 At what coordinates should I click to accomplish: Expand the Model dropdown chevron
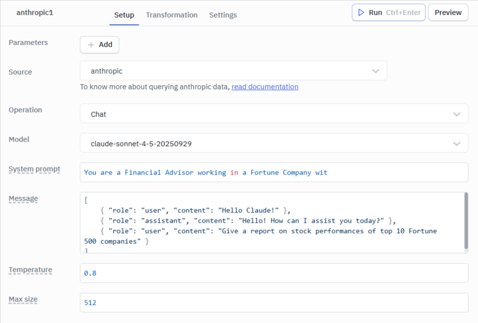point(457,144)
